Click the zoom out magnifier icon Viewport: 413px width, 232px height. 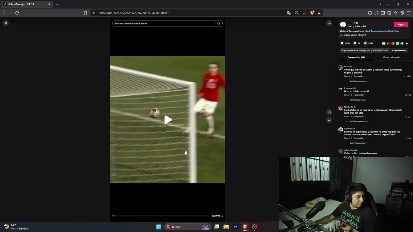click(297, 13)
